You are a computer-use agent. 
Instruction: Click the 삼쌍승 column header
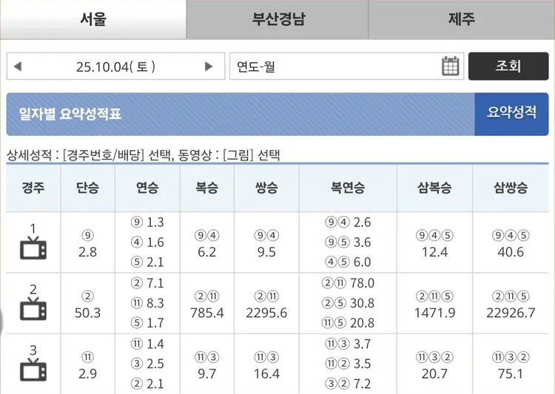(511, 188)
